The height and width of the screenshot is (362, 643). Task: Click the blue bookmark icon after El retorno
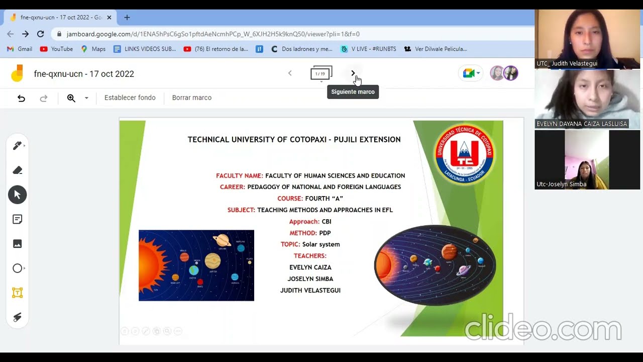tap(259, 49)
